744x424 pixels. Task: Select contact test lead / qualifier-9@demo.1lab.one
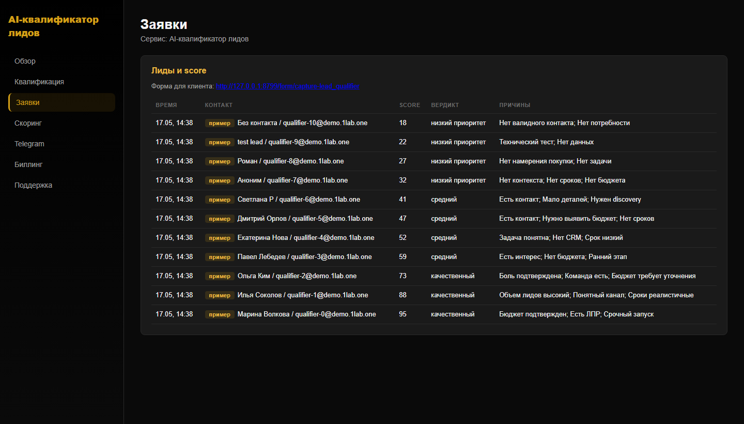tap(293, 142)
